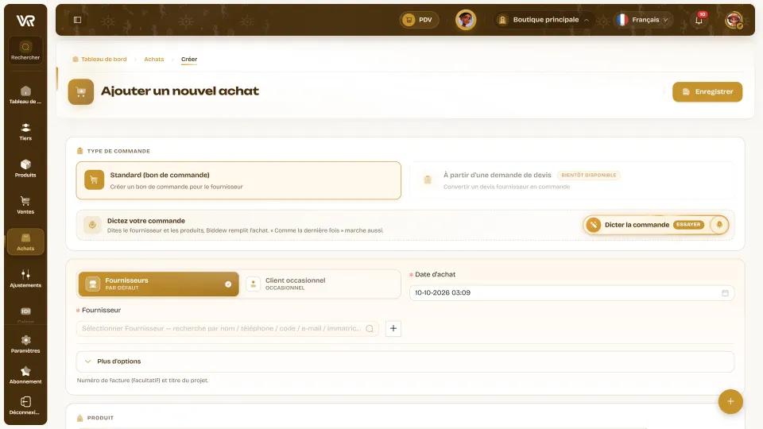The width and height of the screenshot is (763, 429).
Task: Click the ESSAYER badge
Action: tap(688, 225)
